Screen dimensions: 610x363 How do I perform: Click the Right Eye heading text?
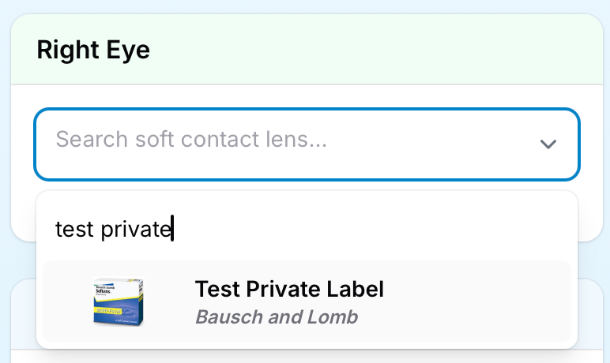coord(93,51)
